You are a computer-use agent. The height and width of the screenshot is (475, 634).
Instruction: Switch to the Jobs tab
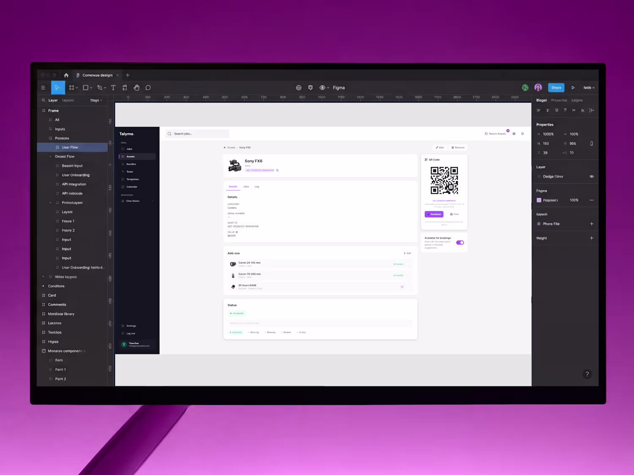[x=246, y=187]
